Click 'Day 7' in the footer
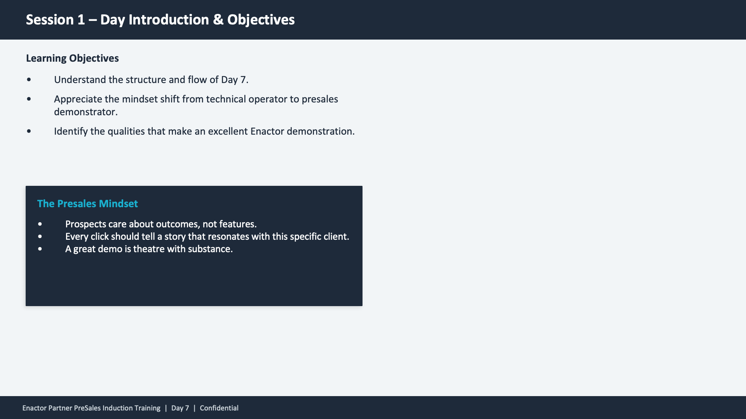Viewport: 746px width, 419px height. (180, 408)
